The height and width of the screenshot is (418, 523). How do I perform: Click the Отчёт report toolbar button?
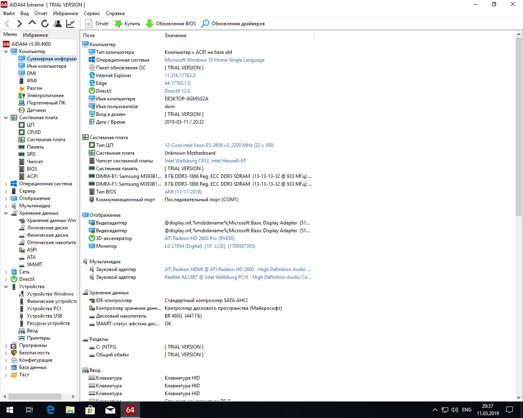97,24
